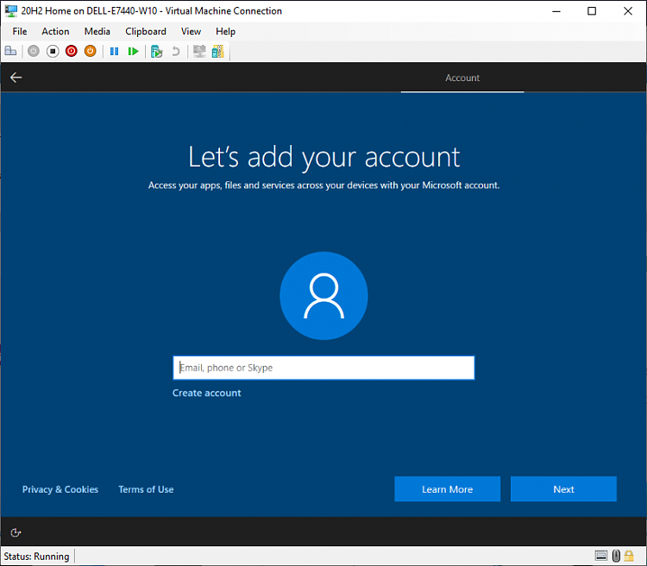Open the Media menu
This screenshot has height=566, width=647.
pyautogui.click(x=97, y=31)
